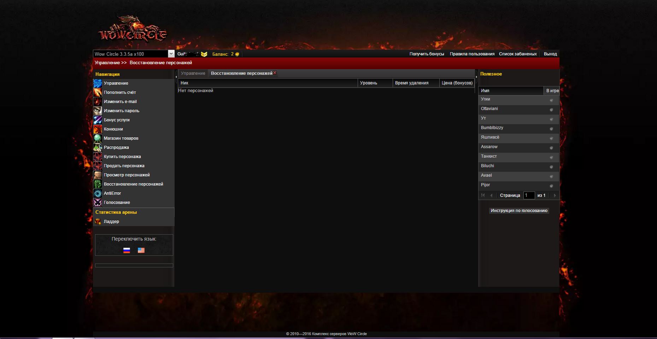Close the Восстановление персонажей tab
Screen dimensions: 657x339
pyautogui.click(x=275, y=73)
